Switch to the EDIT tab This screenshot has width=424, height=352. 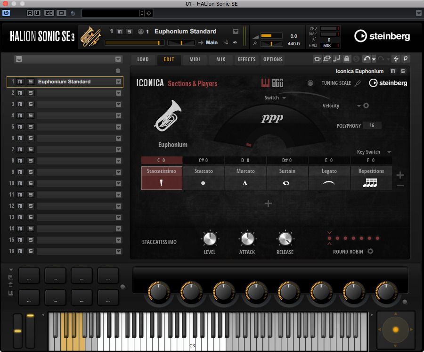coord(169,59)
